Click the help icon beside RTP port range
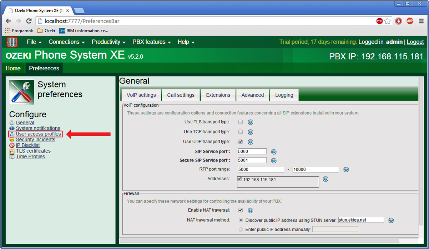Viewport: 429px width, 249px height. click(346, 170)
